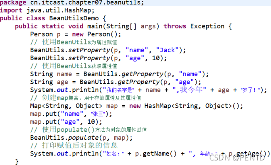Click the class name BeanUtilsDemo
Viewport: 271px width, 165px height.
tap(74, 18)
